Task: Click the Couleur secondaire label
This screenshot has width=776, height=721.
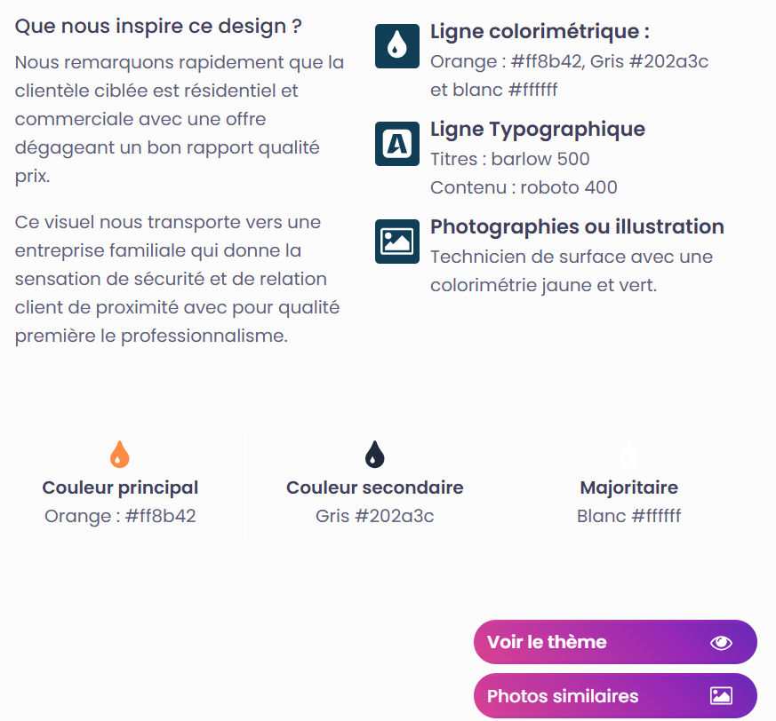Action: tap(374, 487)
